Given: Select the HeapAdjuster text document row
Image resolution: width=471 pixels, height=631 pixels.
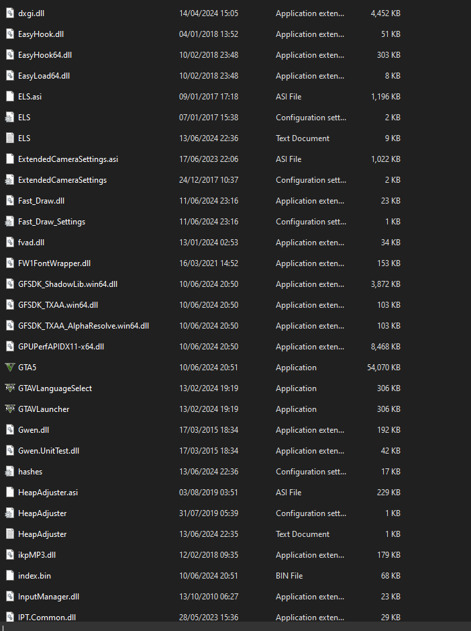Looking at the screenshot, I should [x=42, y=534].
